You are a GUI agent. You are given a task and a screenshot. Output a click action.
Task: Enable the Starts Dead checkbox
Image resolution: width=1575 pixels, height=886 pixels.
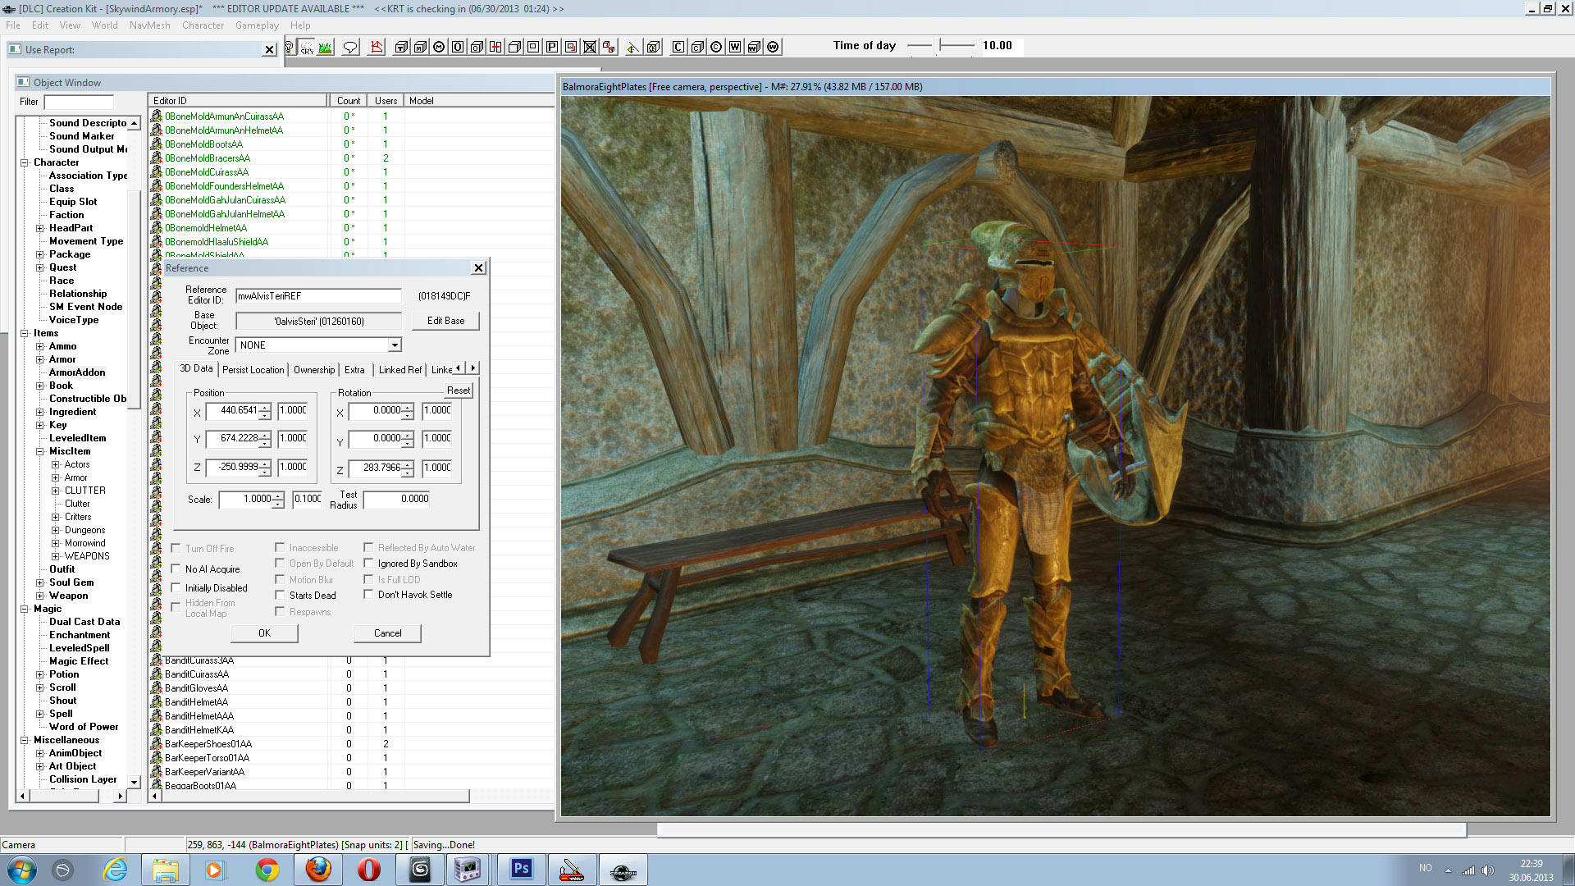click(x=280, y=595)
